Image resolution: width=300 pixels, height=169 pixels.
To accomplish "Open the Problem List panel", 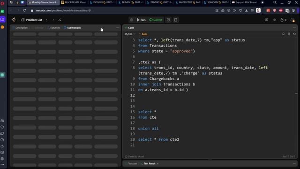I will pyautogui.click(x=31, y=20).
